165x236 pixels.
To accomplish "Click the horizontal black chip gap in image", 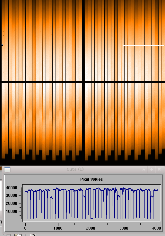I will pyautogui.click(x=82, y=82).
